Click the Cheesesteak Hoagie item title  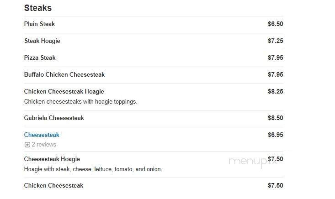52,159
